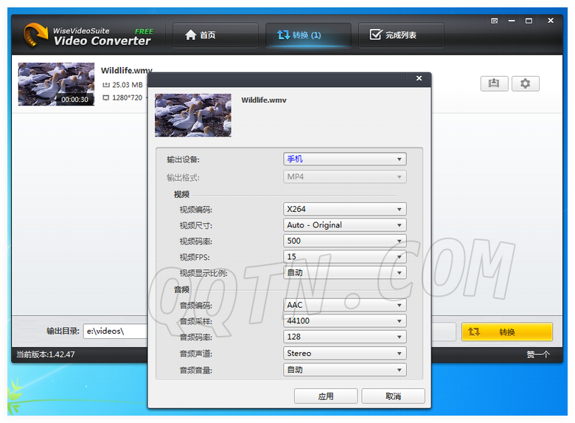Image resolution: width=575 pixels, height=423 pixels.
Task: Click the video export icon button
Action: [x=494, y=83]
